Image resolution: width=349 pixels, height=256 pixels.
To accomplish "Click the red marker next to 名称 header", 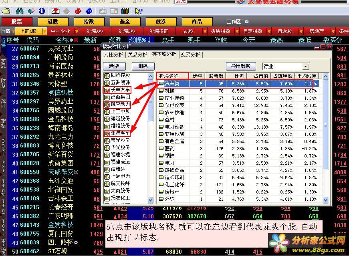I will [76, 40].
